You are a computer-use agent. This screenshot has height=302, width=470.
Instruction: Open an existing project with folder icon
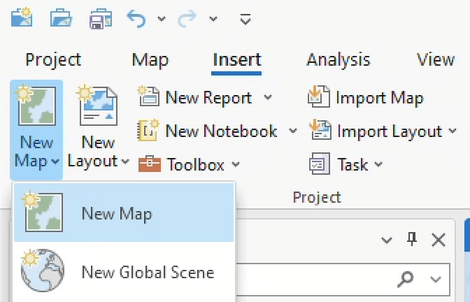tap(62, 19)
